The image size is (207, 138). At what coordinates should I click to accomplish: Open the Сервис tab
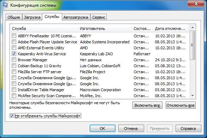click(x=99, y=17)
